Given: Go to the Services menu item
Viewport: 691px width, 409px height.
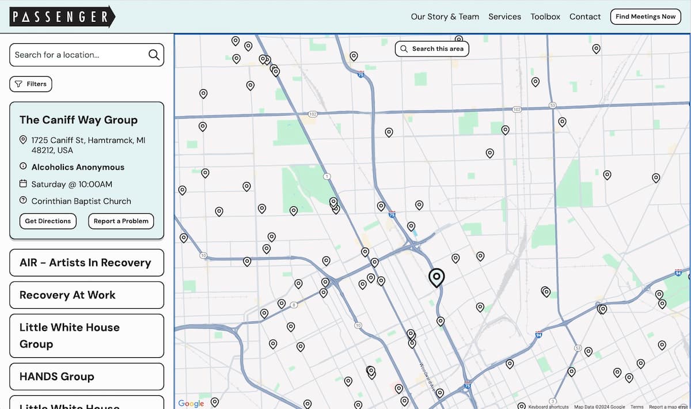Looking at the screenshot, I should pyautogui.click(x=504, y=17).
